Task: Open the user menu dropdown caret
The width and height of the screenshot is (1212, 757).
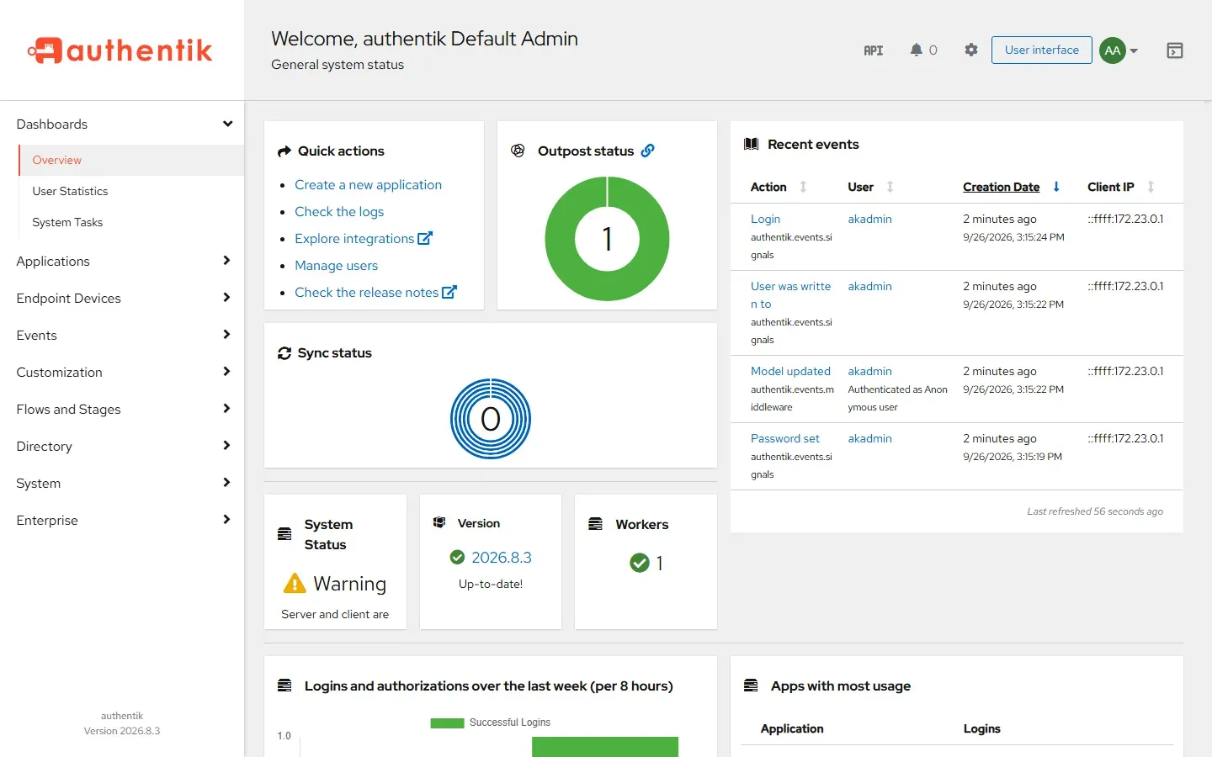Action: coord(1134,50)
